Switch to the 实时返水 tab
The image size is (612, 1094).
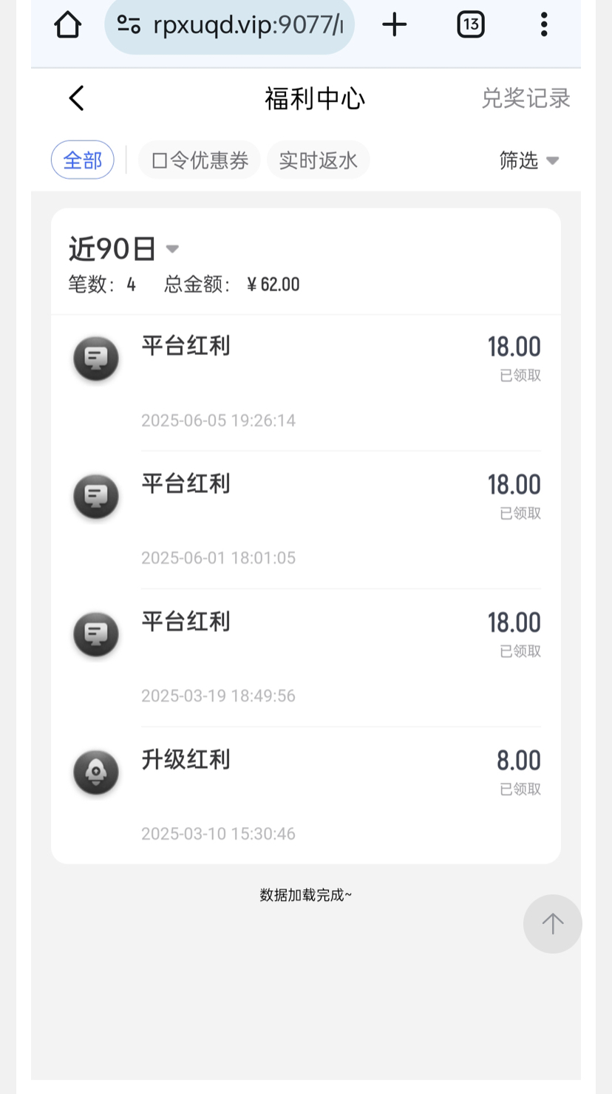pyautogui.click(x=319, y=160)
